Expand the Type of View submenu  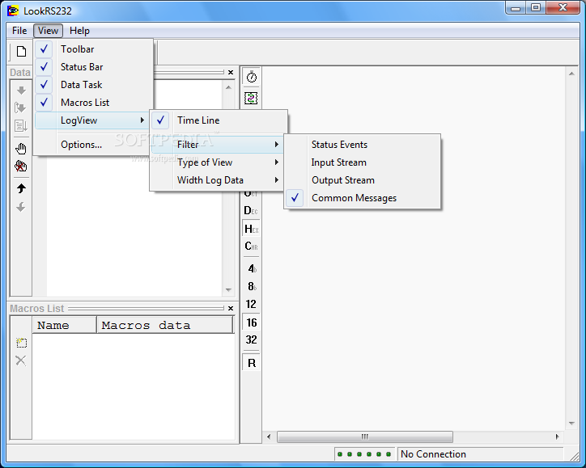(217, 162)
